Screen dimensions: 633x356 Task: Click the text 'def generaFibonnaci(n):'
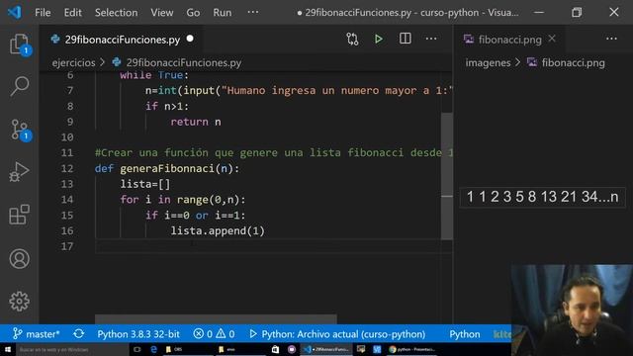tap(167, 168)
